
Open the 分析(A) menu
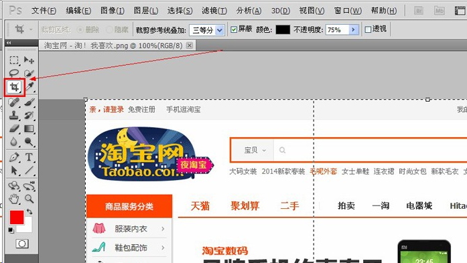(249, 11)
